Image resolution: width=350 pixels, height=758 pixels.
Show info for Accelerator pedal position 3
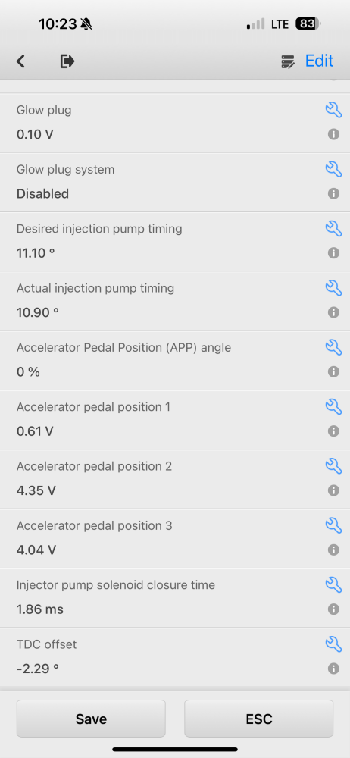click(x=333, y=550)
